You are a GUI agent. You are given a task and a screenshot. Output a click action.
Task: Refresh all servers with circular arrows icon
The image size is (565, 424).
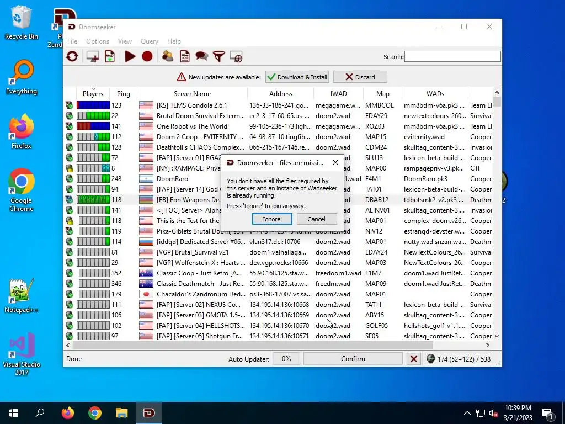click(72, 56)
